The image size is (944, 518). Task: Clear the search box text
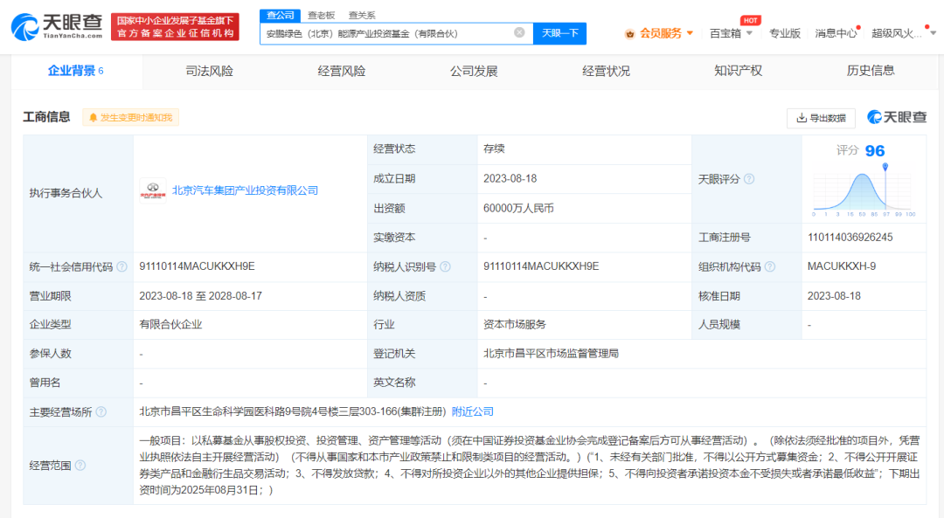coord(519,33)
